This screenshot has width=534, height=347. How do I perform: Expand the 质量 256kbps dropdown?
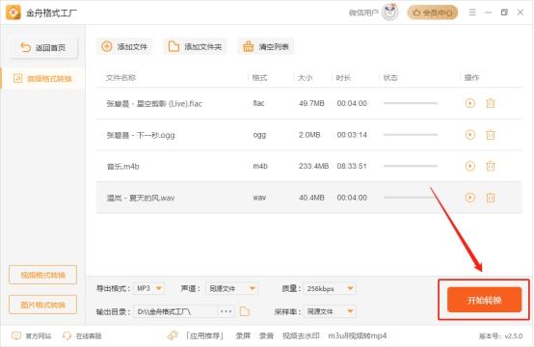point(330,288)
